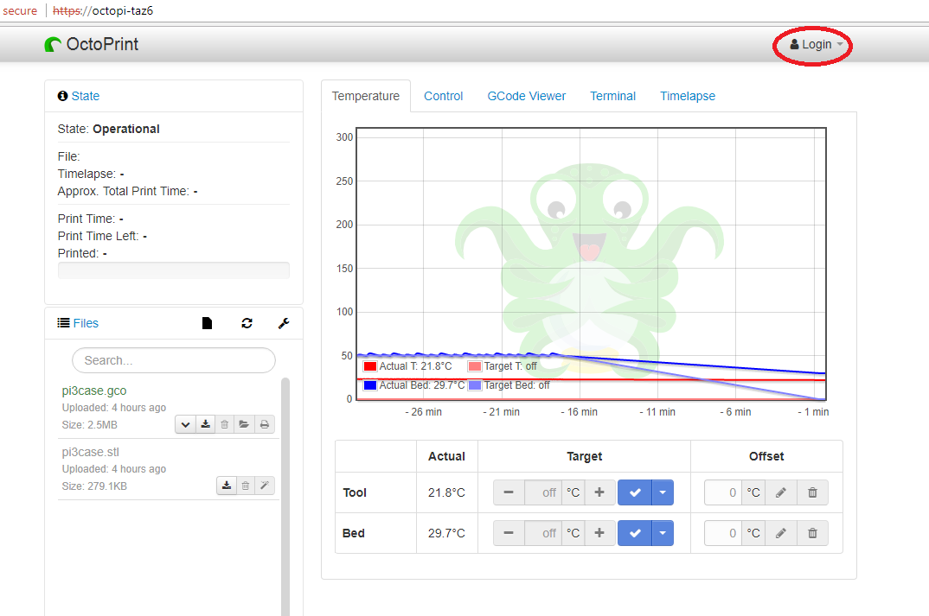Image resolution: width=929 pixels, height=616 pixels.
Task: Slice pi3case.stl with magic wand icon
Action: click(x=265, y=486)
